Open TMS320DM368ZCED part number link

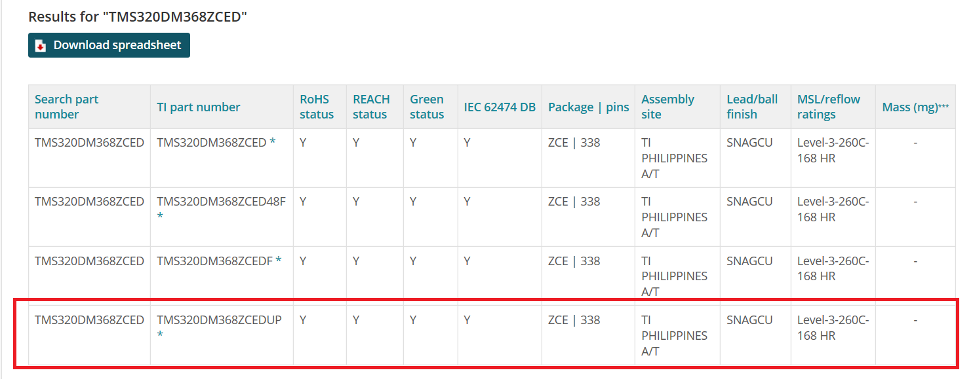tap(211, 142)
